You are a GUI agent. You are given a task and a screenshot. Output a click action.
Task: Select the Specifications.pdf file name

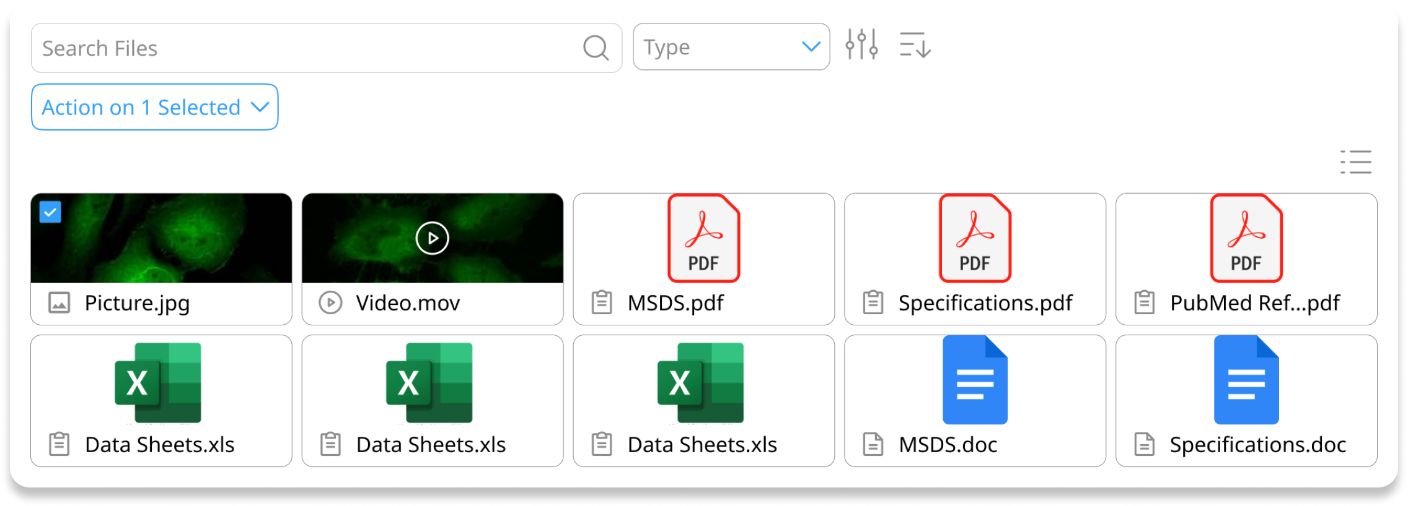(985, 303)
